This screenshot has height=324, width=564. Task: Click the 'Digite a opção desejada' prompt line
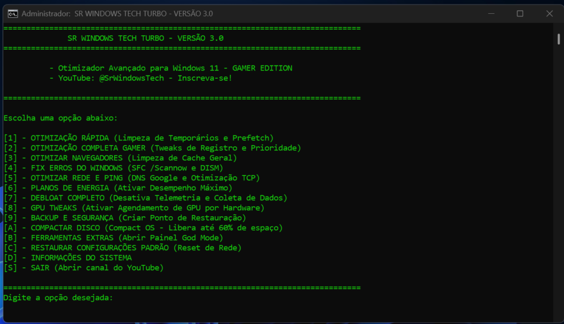pyautogui.click(x=58, y=298)
